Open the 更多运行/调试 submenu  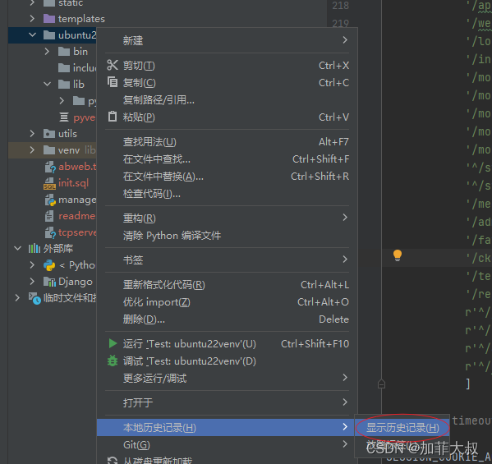228,379
